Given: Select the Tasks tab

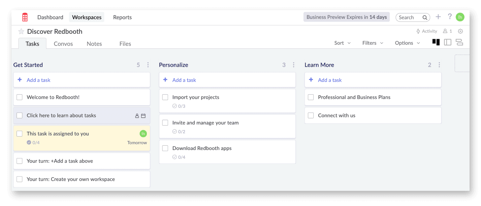Looking at the screenshot, I should pyautogui.click(x=32, y=43).
